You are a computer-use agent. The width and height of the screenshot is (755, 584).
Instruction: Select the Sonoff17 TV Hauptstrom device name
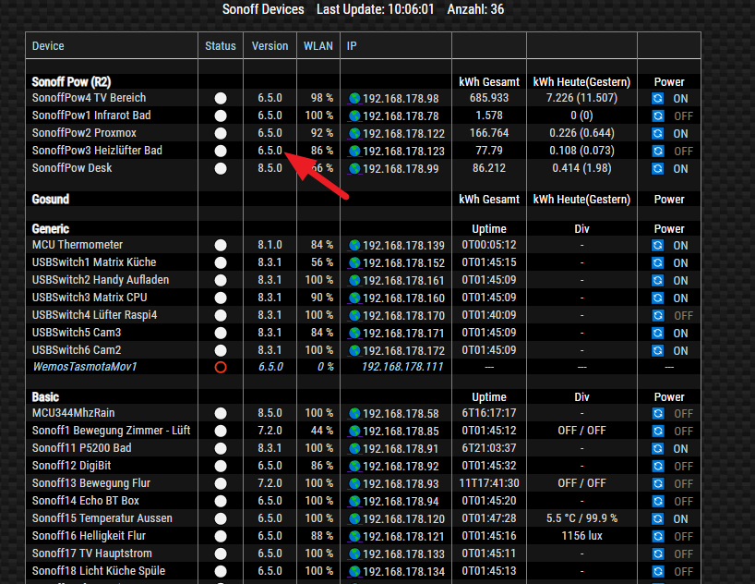pos(92,554)
